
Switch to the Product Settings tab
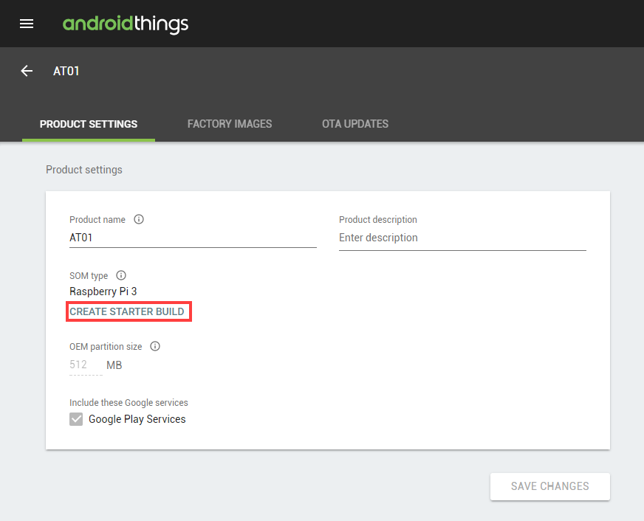click(x=89, y=124)
